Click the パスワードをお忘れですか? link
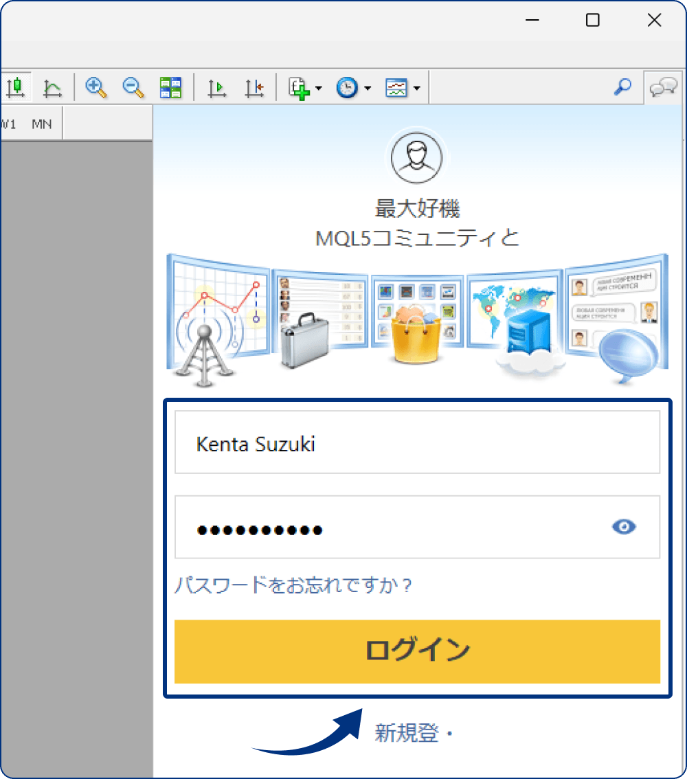Image resolution: width=687 pixels, height=779 pixels. pos(293,586)
